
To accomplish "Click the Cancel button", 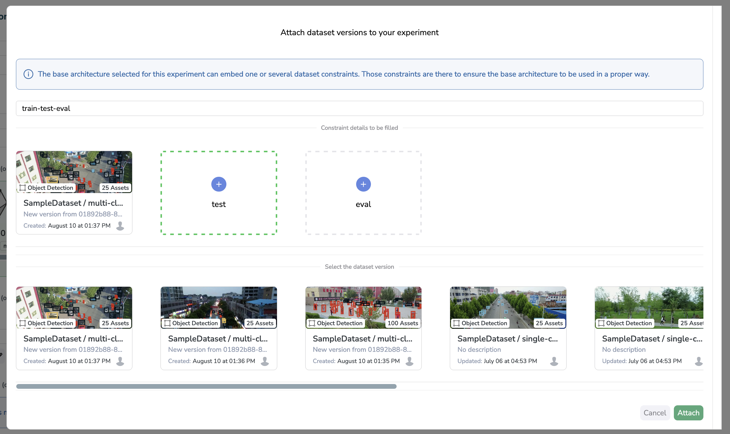I will pos(655,413).
